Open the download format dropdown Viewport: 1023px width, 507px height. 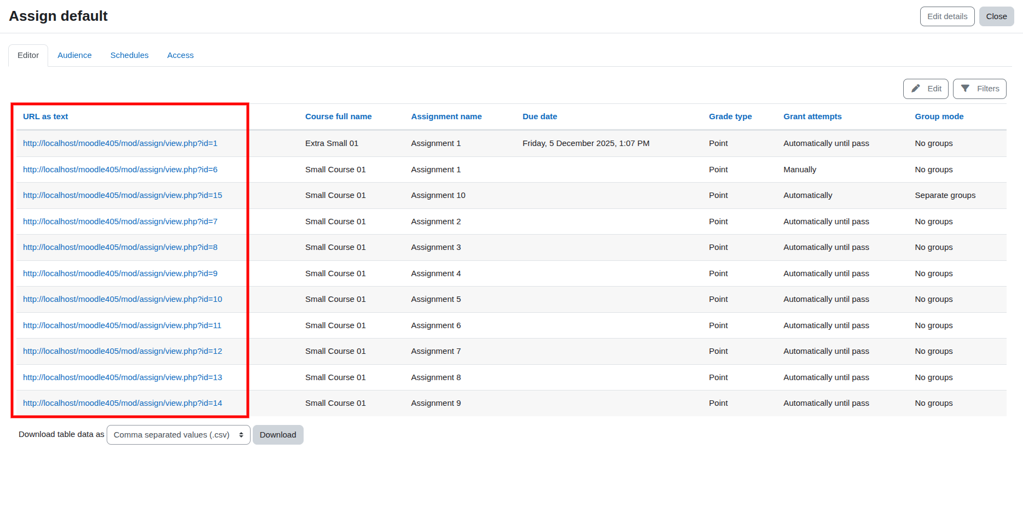[x=178, y=435]
